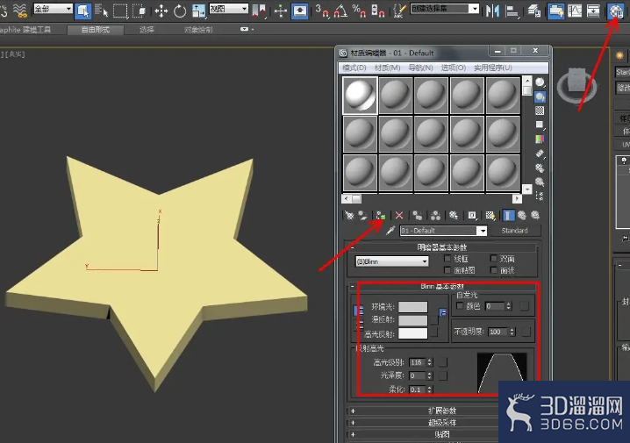Screen dimensions: 630x443
Task: Open the 全部 selection filter dropdown
Action: (x=53, y=9)
